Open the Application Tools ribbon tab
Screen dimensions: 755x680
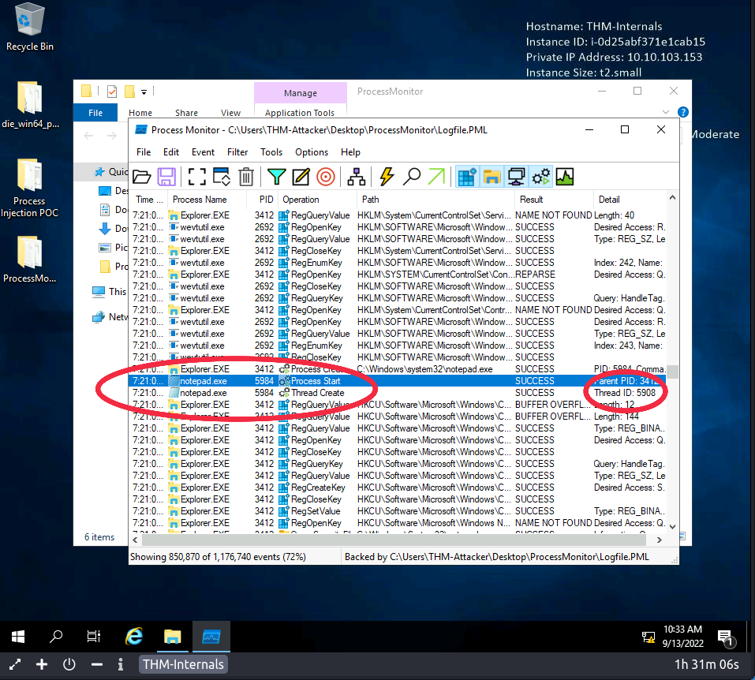[300, 113]
